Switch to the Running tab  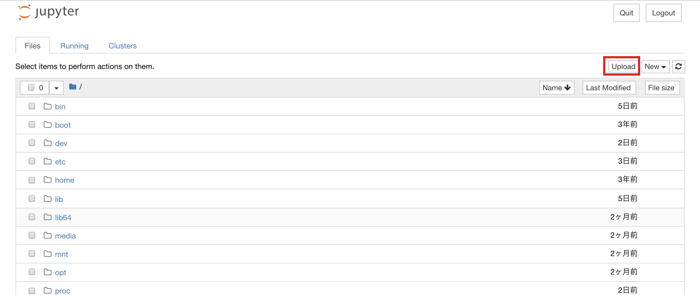click(x=74, y=45)
